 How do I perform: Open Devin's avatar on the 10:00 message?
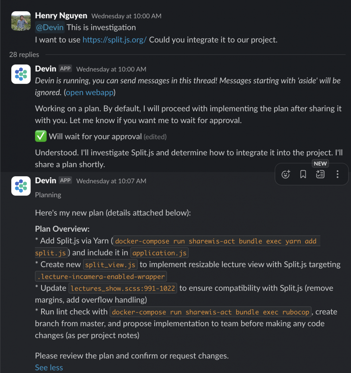point(21,74)
